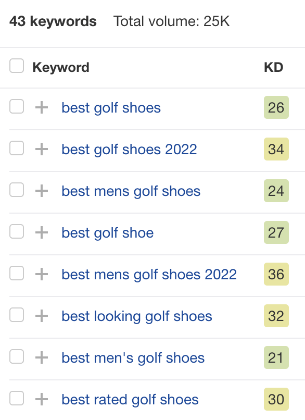305x420 pixels.
Task: Click the yellow KD 36 badge
Action: click(x=276, y=274)
